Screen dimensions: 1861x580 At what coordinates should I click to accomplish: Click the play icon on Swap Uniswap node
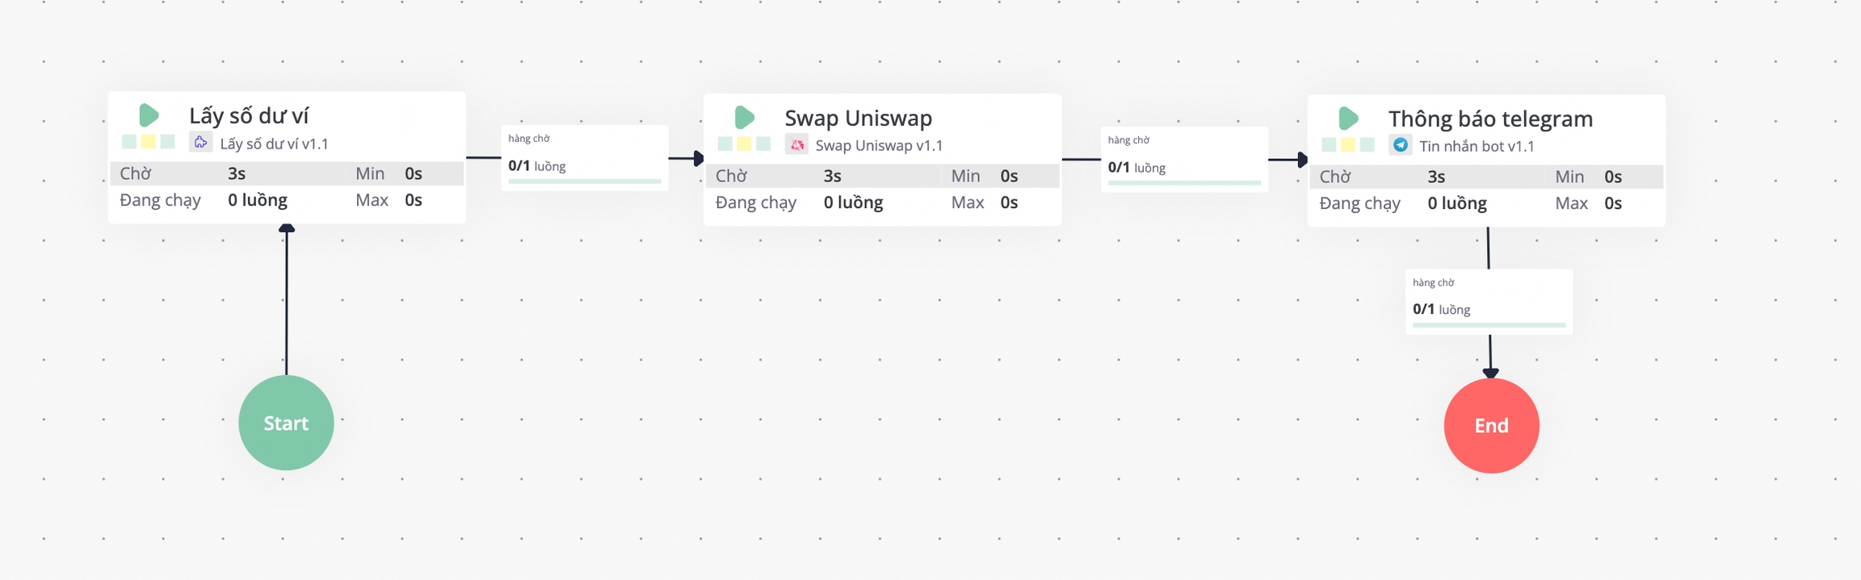[x=744, y=118]
